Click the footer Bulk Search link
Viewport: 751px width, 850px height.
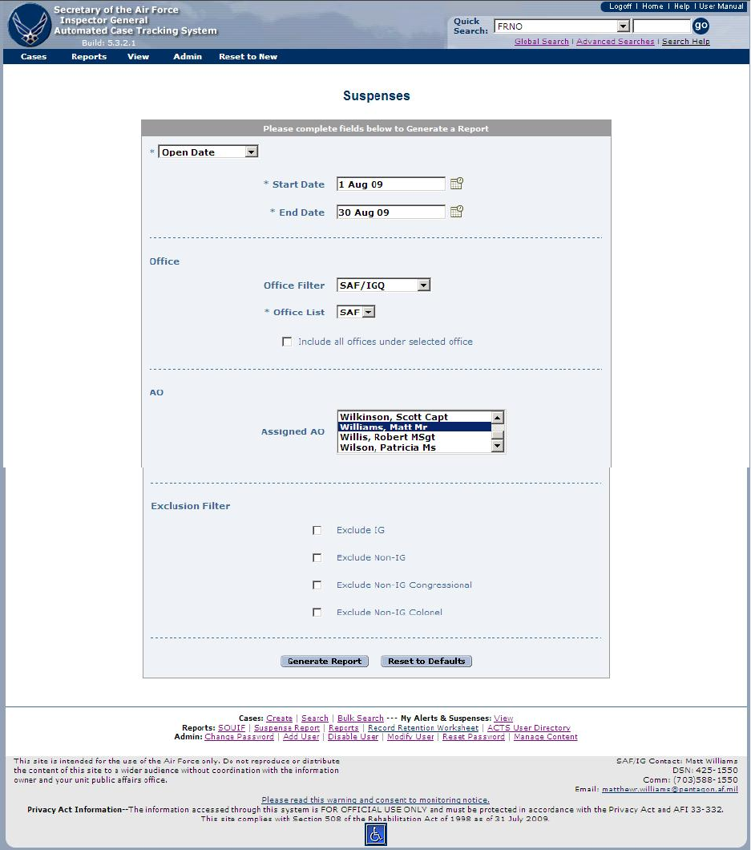point(361,718)
